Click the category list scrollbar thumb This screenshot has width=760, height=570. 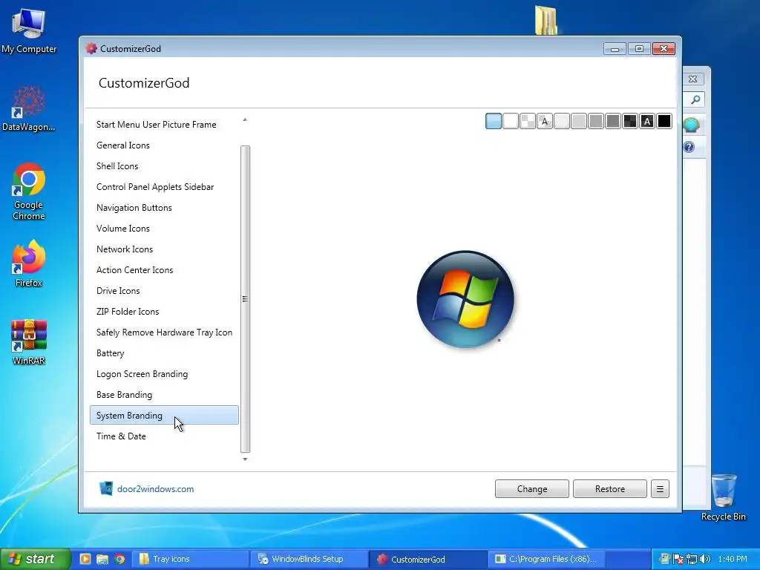245,299
